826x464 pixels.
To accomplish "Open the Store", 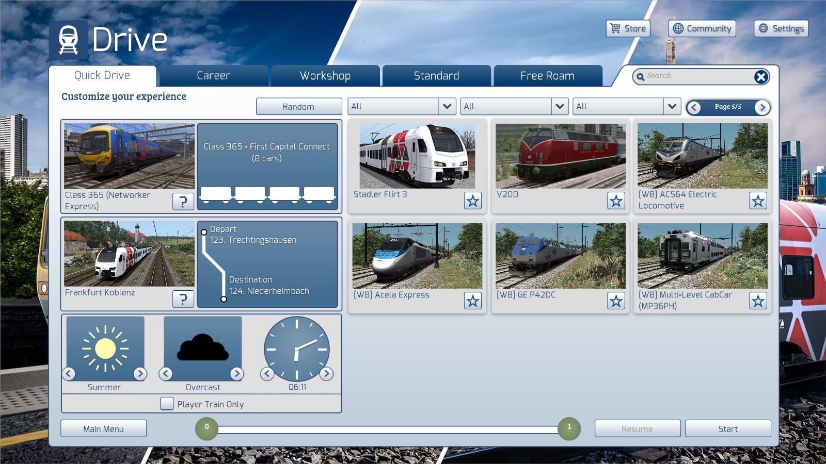I will click(628, 28).
